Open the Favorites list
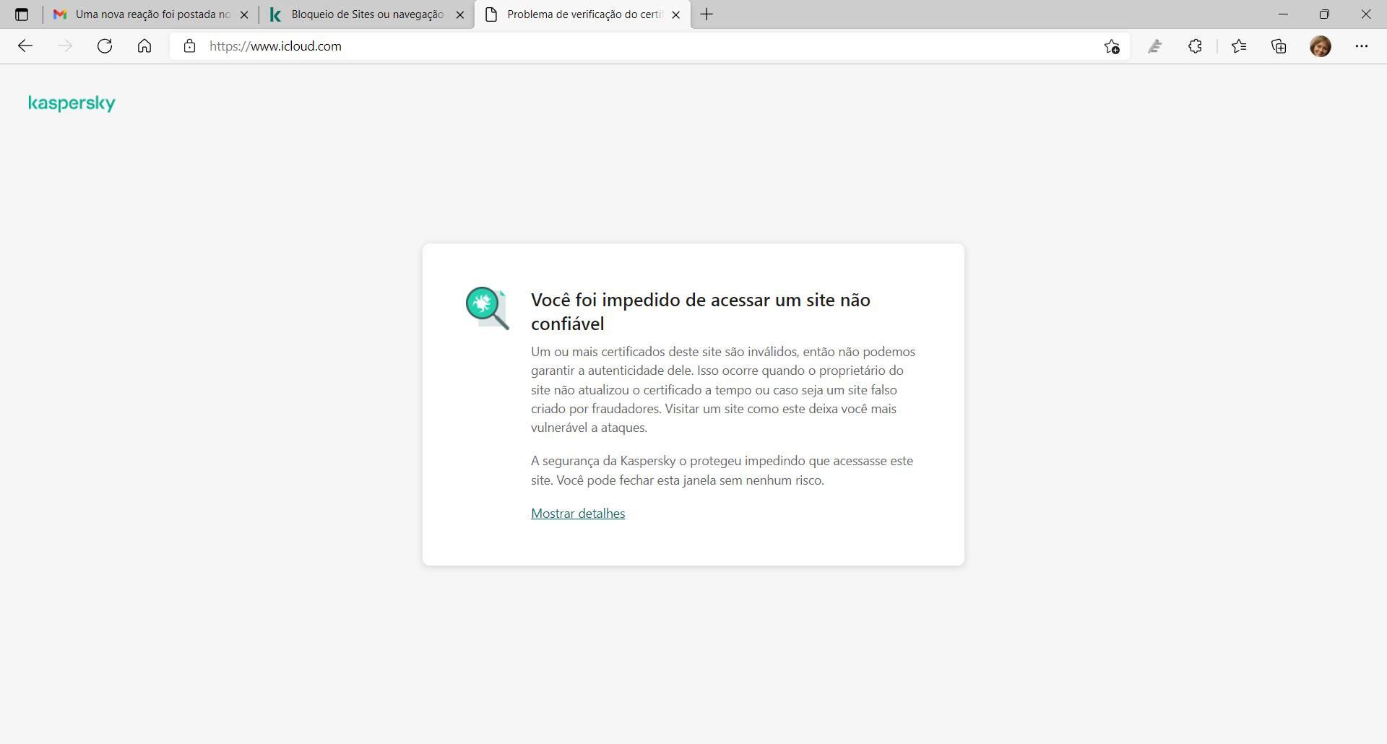Viewport: 1387px width, 744px height. point(1239,46)
